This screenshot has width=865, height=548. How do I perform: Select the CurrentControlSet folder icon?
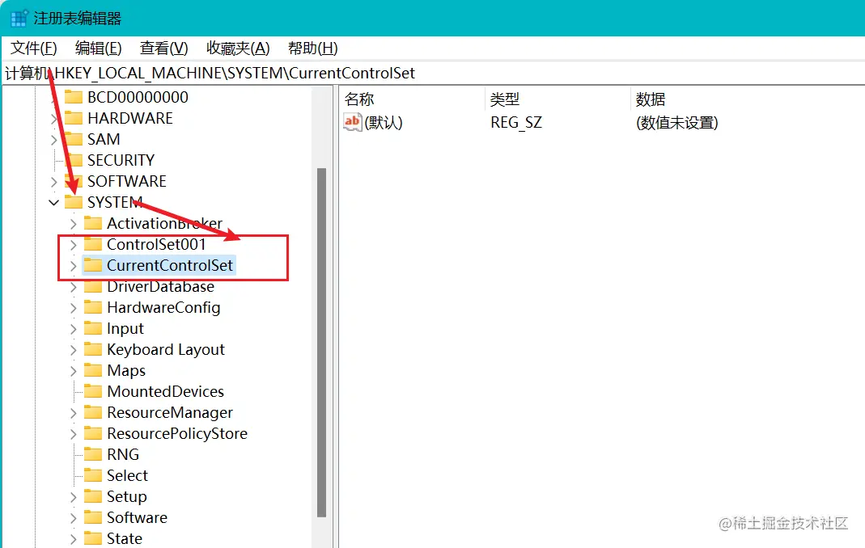93,265
